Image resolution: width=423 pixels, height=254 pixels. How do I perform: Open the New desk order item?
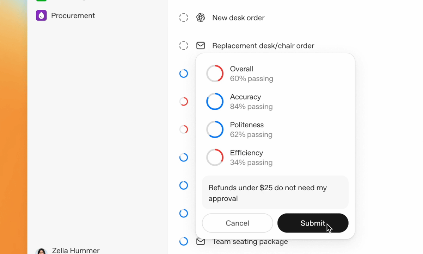click(238, 18)
